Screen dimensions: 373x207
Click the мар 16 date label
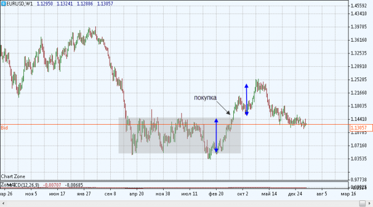[349, 194]
